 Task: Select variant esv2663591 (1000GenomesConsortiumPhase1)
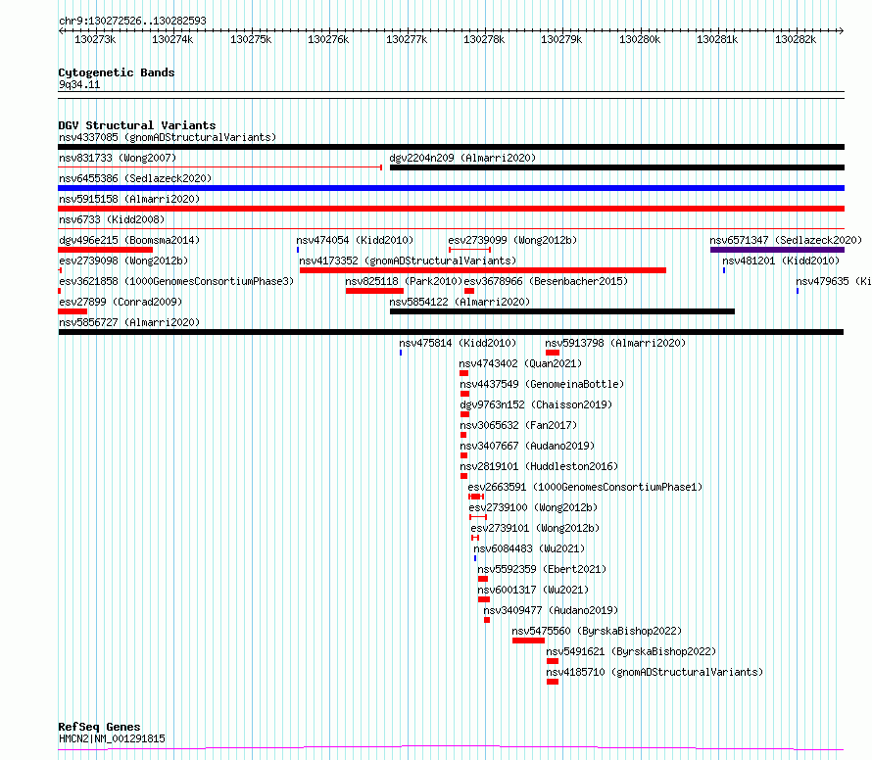point(585,487)
